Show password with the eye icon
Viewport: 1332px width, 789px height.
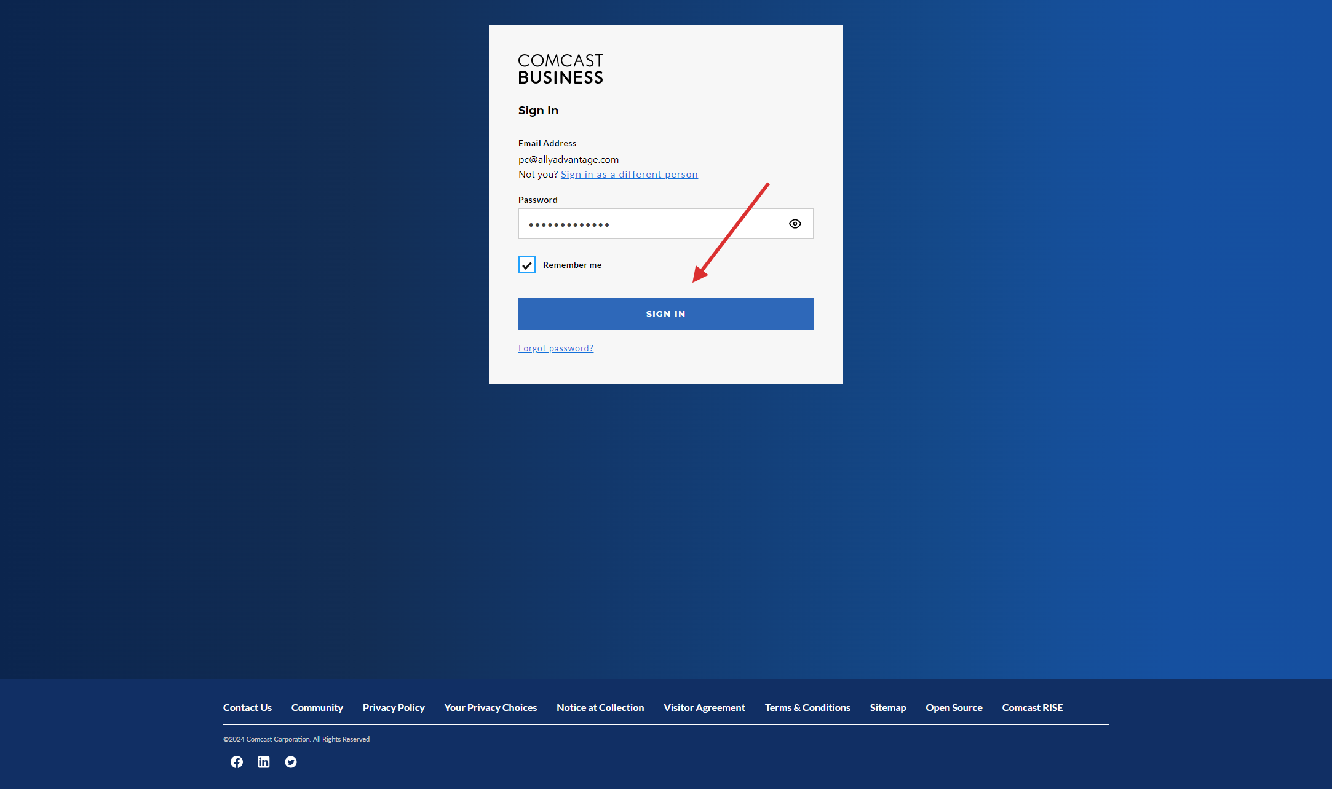pos(795,224)
